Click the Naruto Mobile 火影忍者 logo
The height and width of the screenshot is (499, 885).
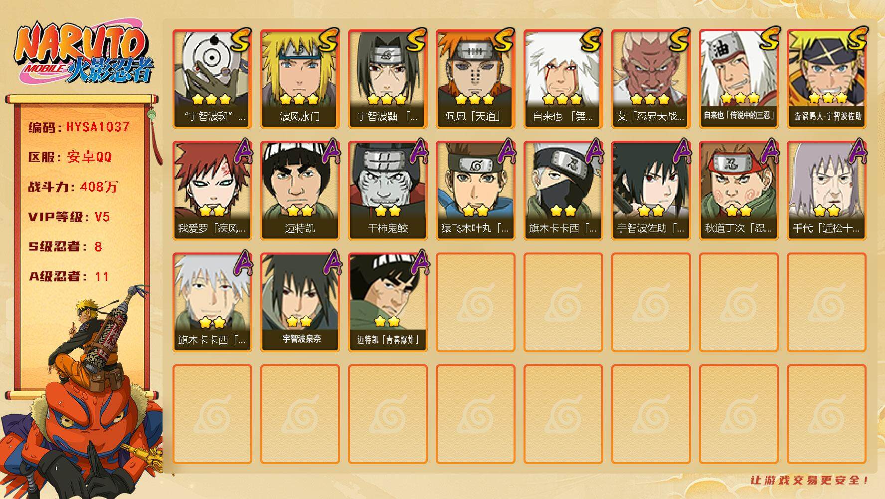click(82, 55)
